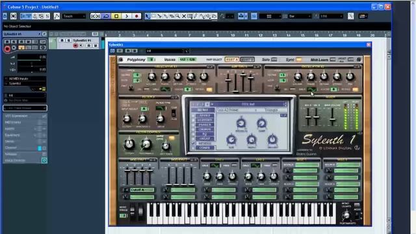Toggle the Compr effect checkbox
The height and width of the screenshot is (234, 416).
click(194, 148)
